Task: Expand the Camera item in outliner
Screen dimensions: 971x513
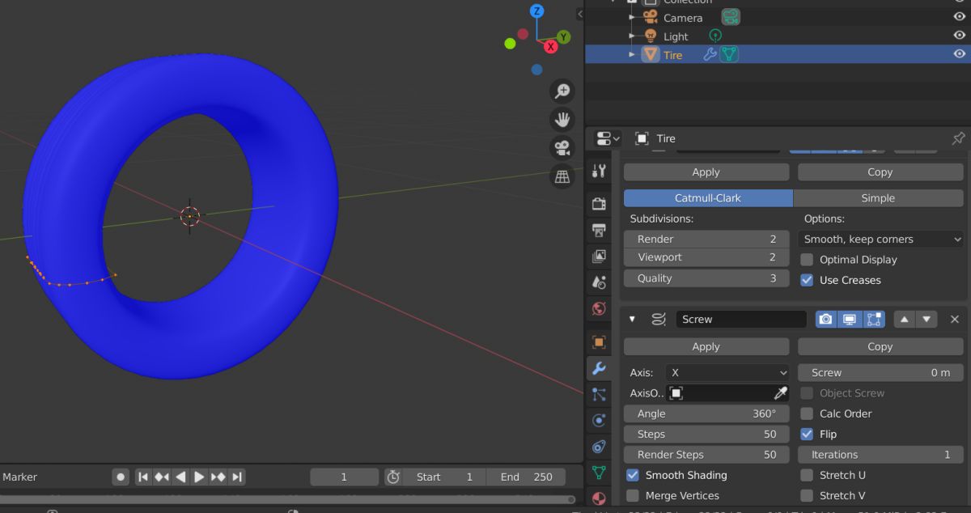Action: (633, 17)
